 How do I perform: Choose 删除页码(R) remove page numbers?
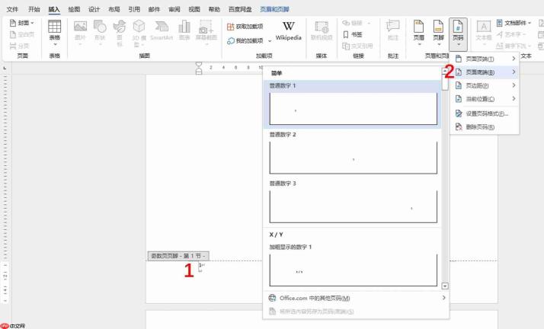(x=485, y=127)
